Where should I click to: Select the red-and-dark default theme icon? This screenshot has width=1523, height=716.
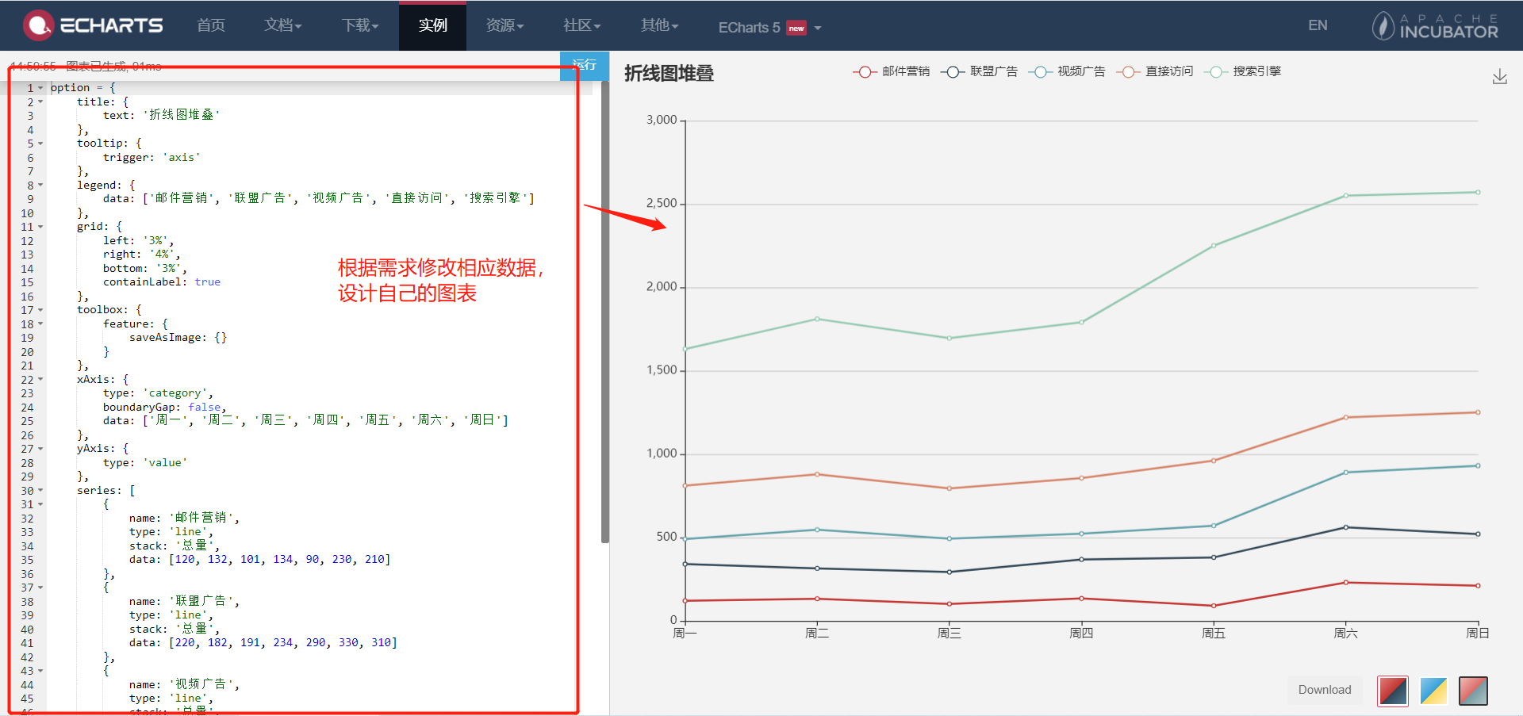[1393, 691]
